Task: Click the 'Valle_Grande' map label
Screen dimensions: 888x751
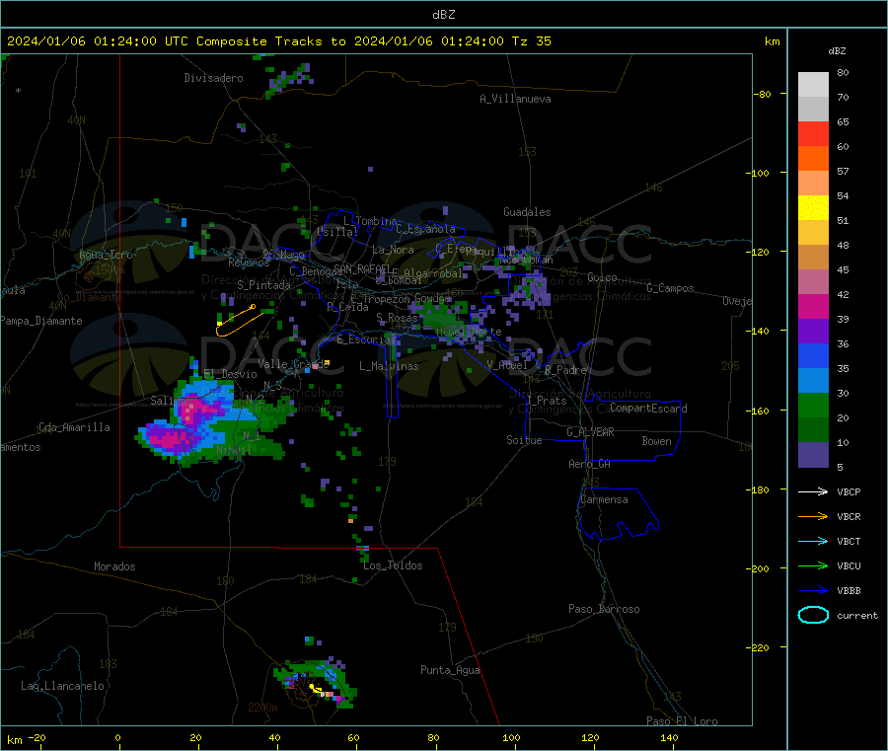Action: tap(293, 364)
